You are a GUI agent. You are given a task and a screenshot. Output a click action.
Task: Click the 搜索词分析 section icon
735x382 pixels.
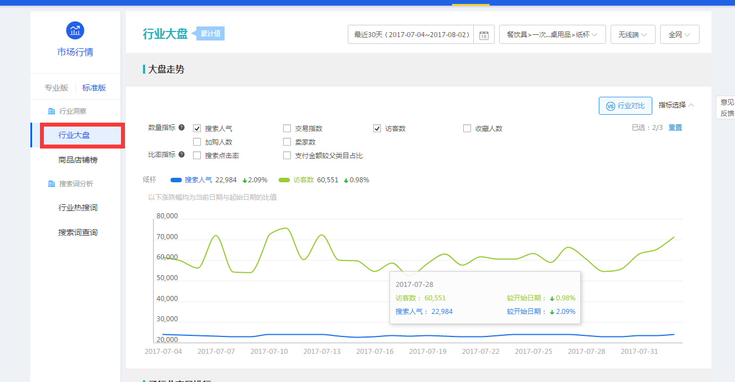pyautogui.click(x=51, y=184)
